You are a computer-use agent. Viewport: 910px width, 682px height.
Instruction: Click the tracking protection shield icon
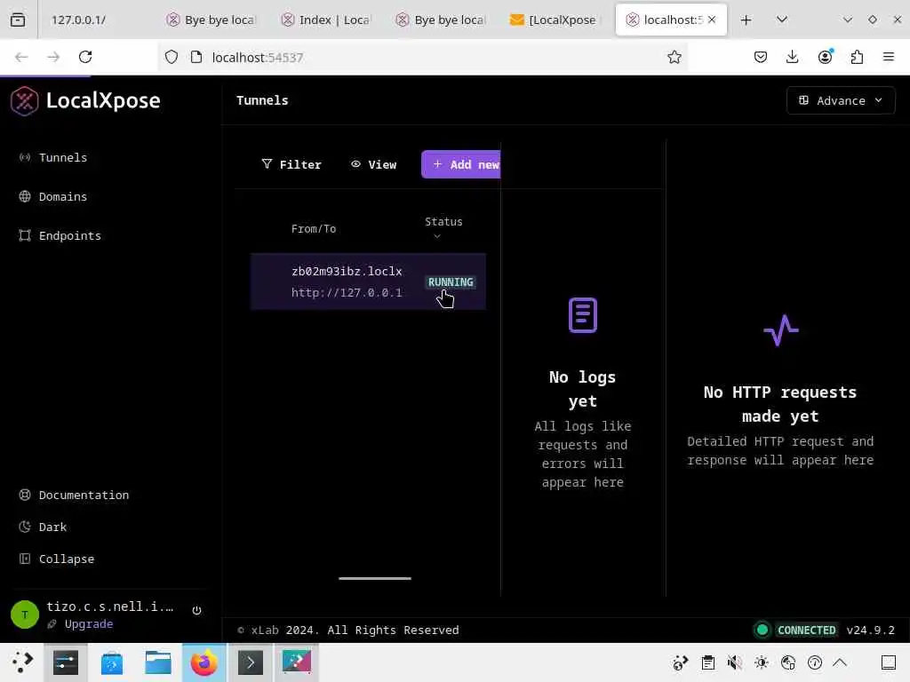tap(172, 57)
